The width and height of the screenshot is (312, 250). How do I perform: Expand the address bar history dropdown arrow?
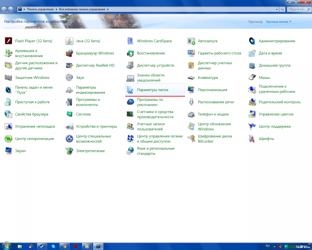[277, 9]
